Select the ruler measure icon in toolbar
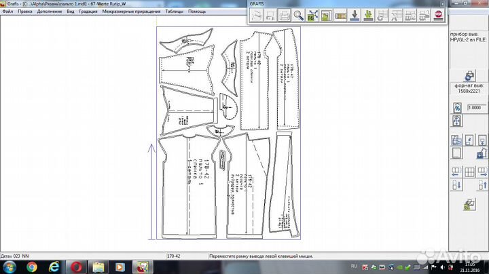 tap(340, 16)
